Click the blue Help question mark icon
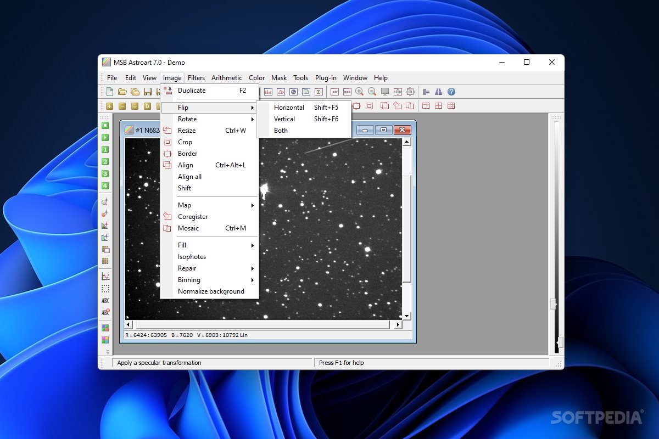659x439 pixels. [x=451, y=92]
